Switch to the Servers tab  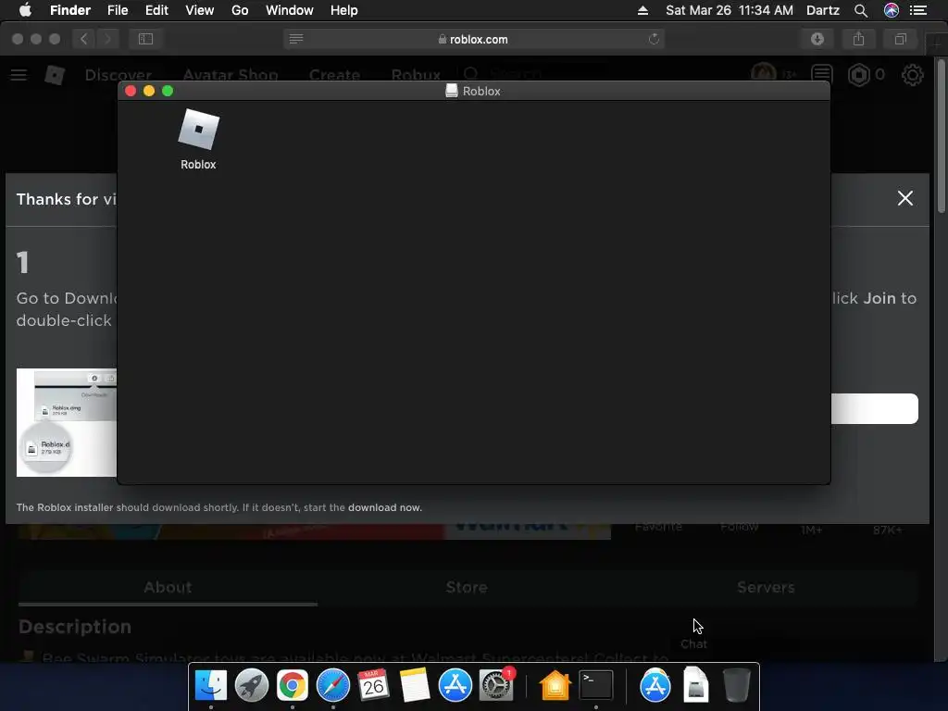coord(766,587)
